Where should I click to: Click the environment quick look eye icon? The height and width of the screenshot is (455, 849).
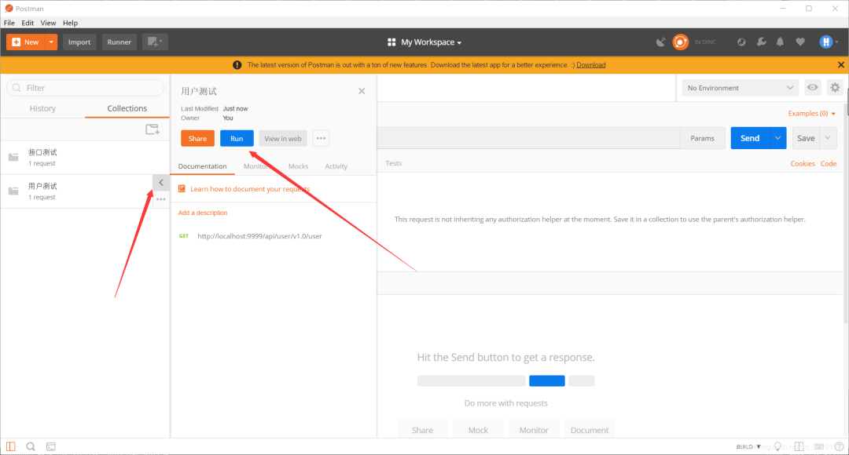tap(813, 88)
